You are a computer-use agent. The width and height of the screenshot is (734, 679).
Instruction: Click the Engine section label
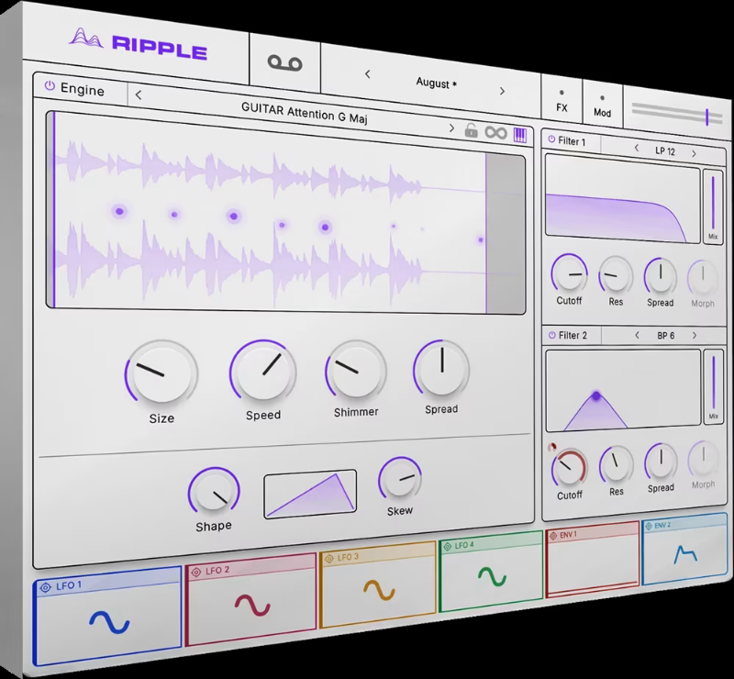click(83, 89)
